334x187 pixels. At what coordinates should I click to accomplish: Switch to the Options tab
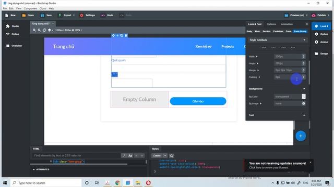pyautogui.click(x=271, y=24)
